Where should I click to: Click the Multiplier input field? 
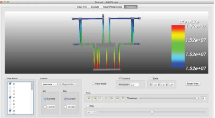[134, 85]
